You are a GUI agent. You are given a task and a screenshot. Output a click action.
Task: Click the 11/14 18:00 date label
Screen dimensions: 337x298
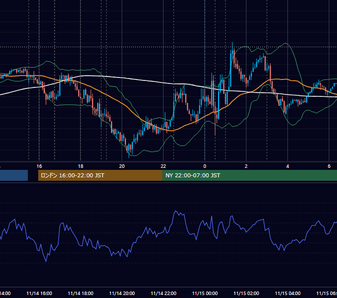click(x=81, y=294)
